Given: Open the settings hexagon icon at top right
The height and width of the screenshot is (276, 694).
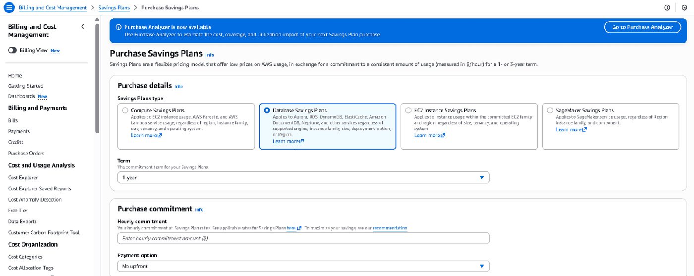Looking at the screenshot, I should point(684,8).
